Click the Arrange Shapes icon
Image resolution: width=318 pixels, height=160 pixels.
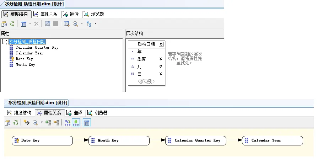(68, 123)
